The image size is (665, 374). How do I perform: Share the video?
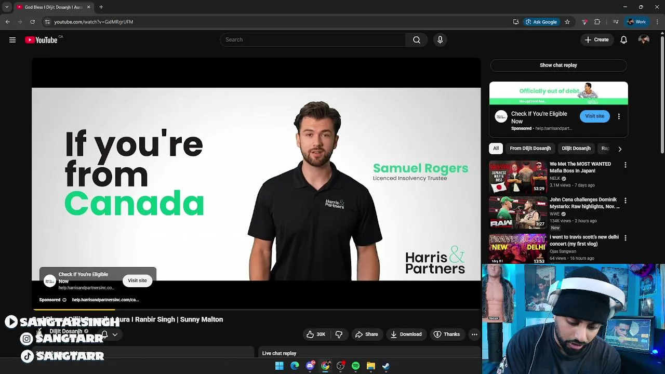[x=366, y=335]
